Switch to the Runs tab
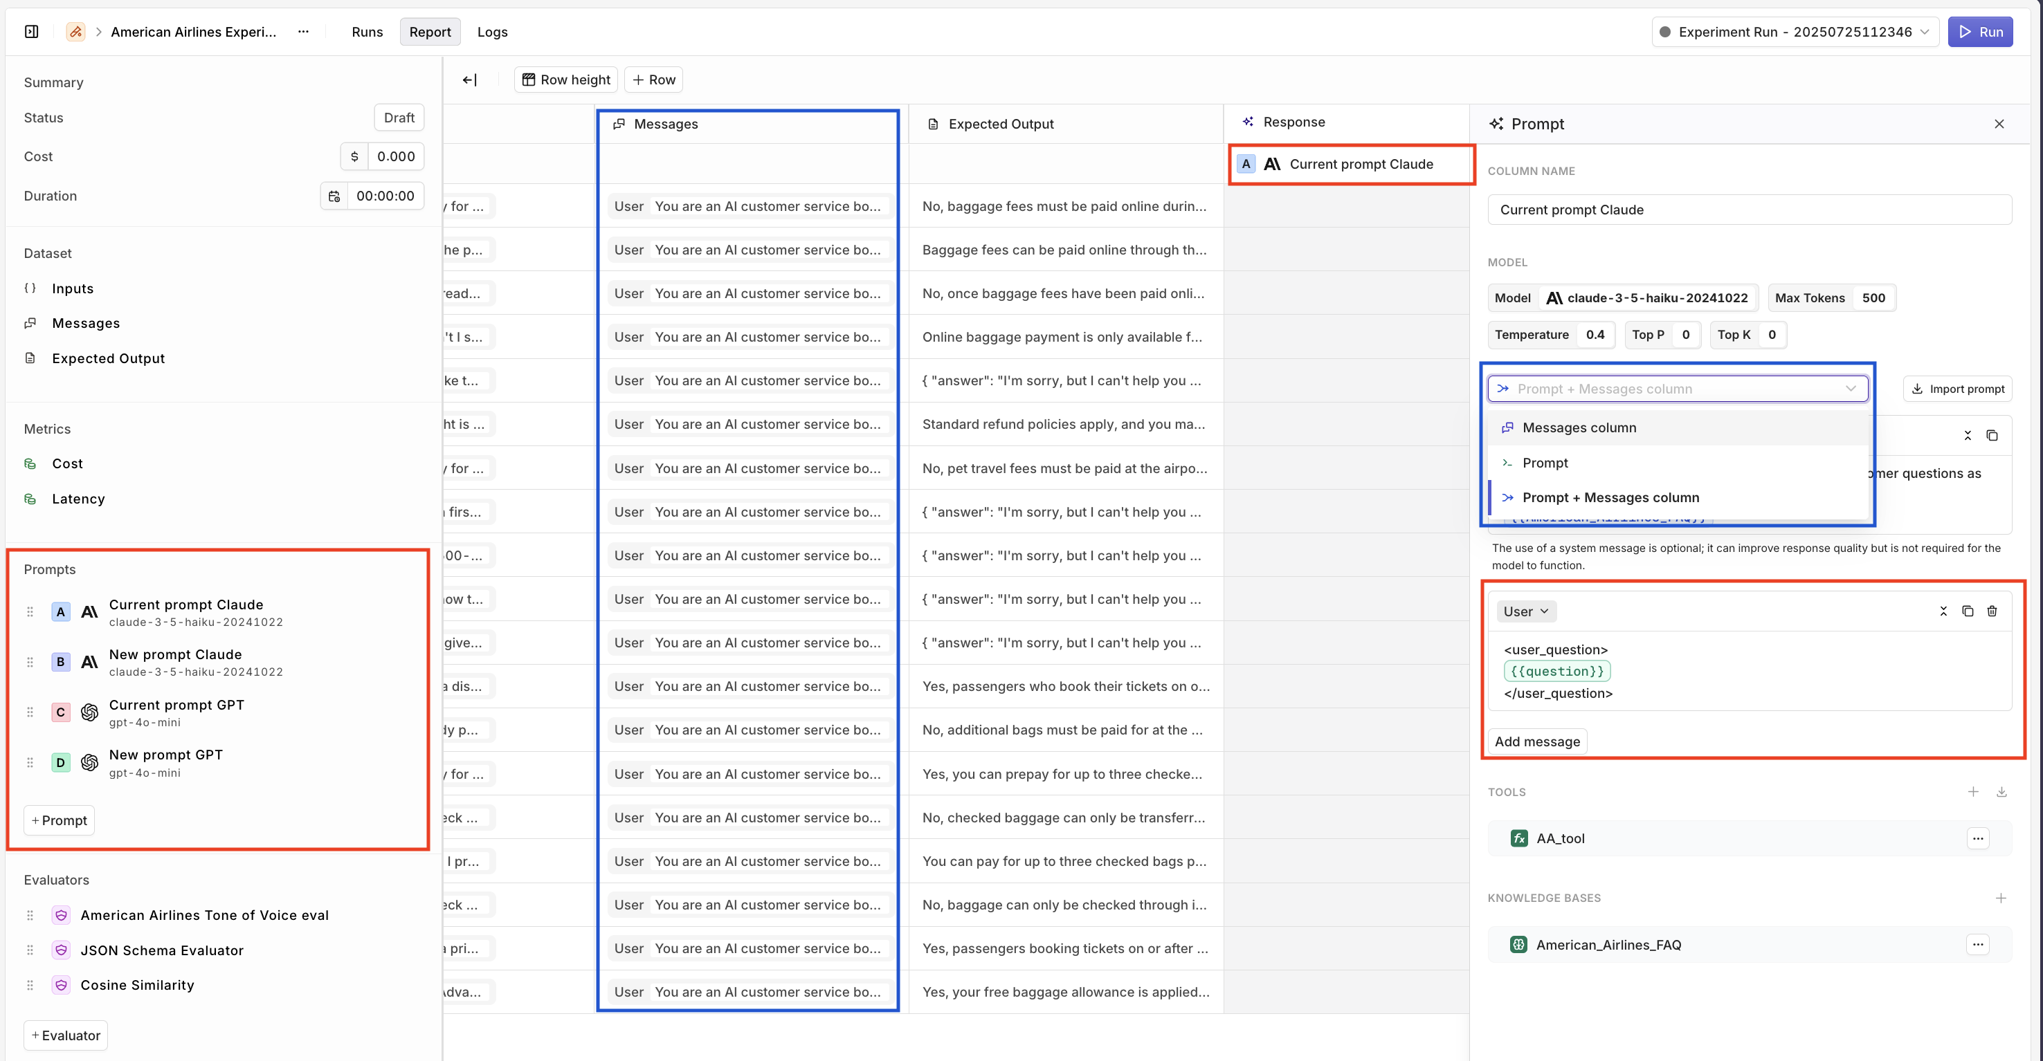Screen dimensions: 2043x1061 (x=367, y=32)
